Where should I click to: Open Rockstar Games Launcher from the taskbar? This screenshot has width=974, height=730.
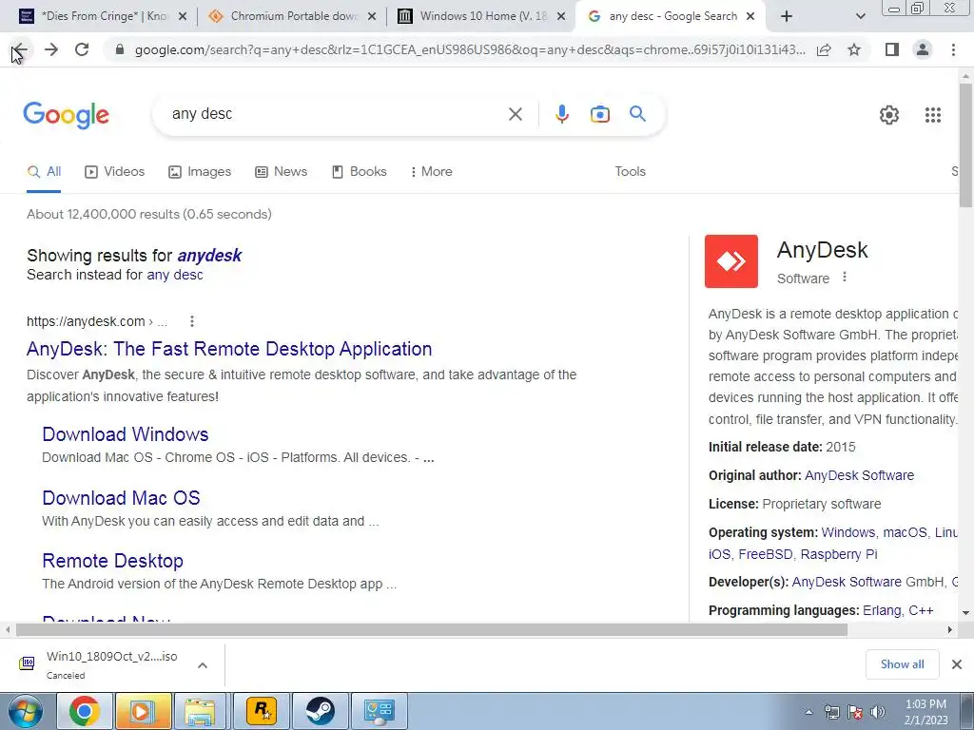263,711
